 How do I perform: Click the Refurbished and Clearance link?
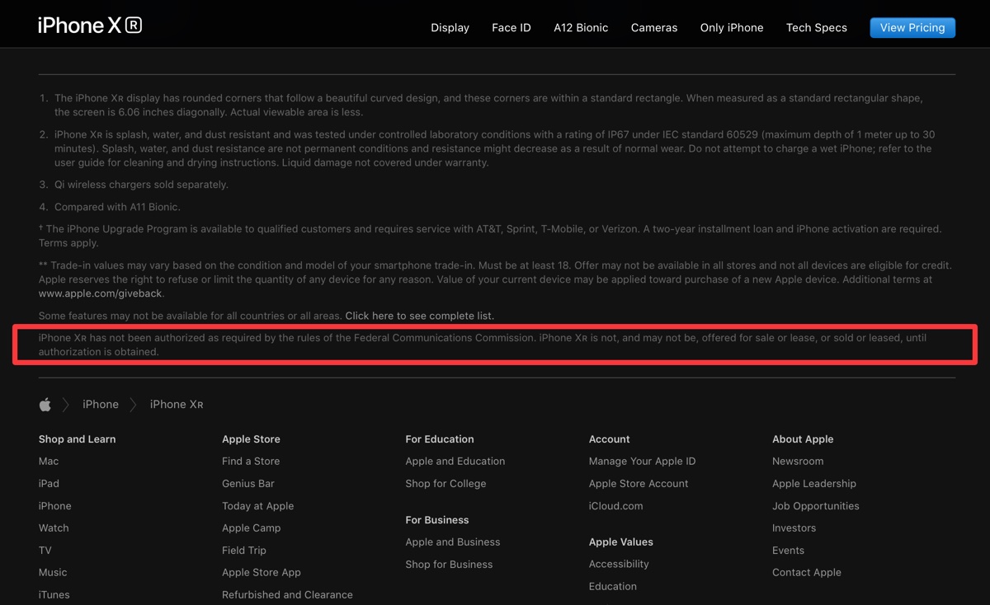[287, 594]
